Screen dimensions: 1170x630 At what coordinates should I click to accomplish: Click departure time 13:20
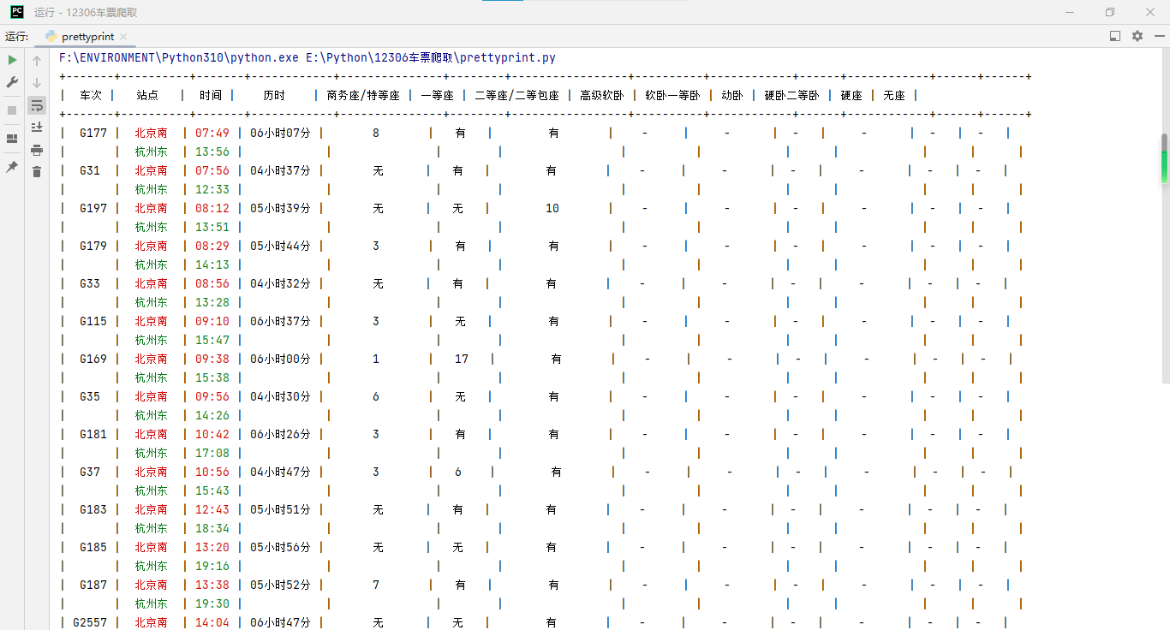click(x=212, y=547)
